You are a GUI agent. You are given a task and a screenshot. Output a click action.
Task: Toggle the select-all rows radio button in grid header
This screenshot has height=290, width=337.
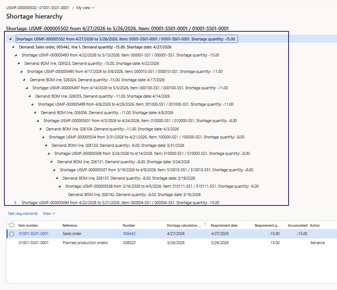[12, 225]
